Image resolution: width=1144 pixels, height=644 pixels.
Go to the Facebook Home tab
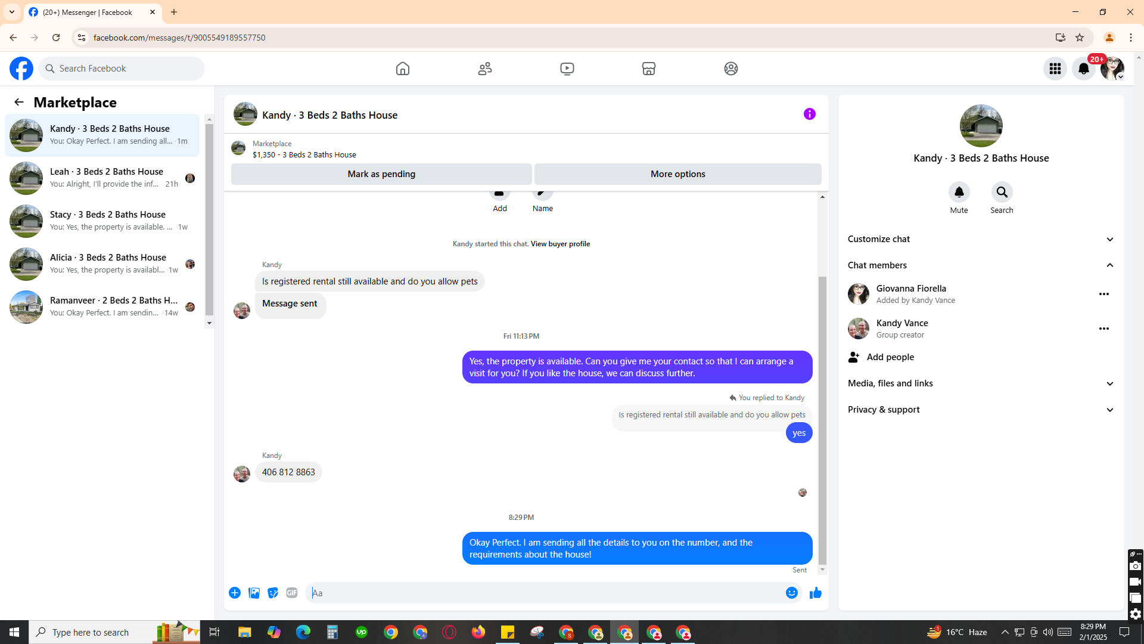(x=403, y=69)
